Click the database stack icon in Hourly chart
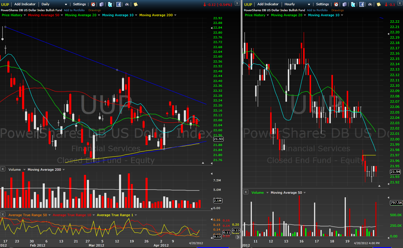The height and width of the screenshot is (248, 403). (x=345, y=4)
